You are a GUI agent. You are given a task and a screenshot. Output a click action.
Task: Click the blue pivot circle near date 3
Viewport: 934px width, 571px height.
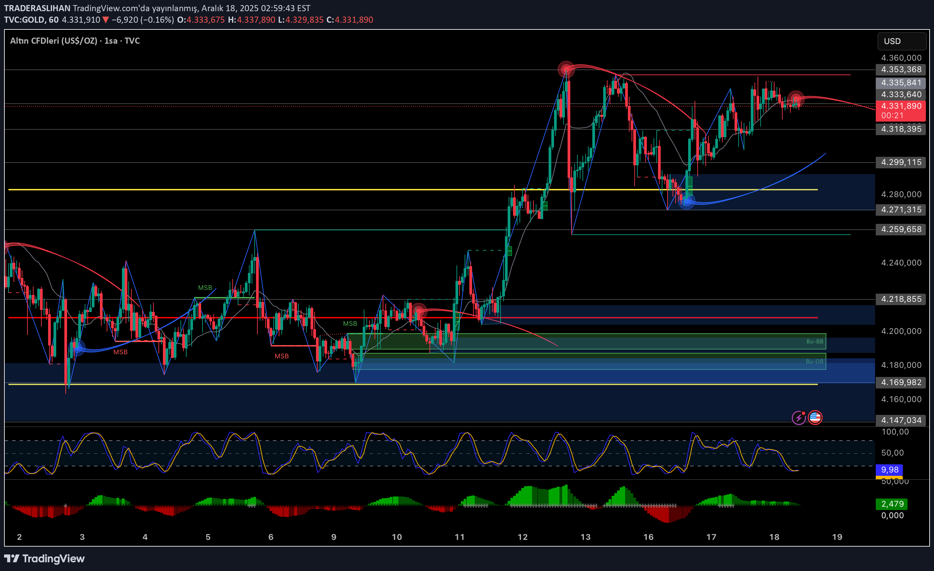(78, 347)
